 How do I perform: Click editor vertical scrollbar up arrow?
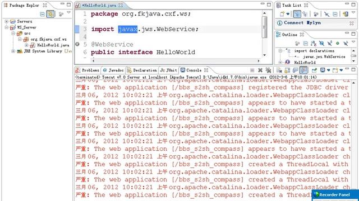pyautogui.click(x=264, y=13)
